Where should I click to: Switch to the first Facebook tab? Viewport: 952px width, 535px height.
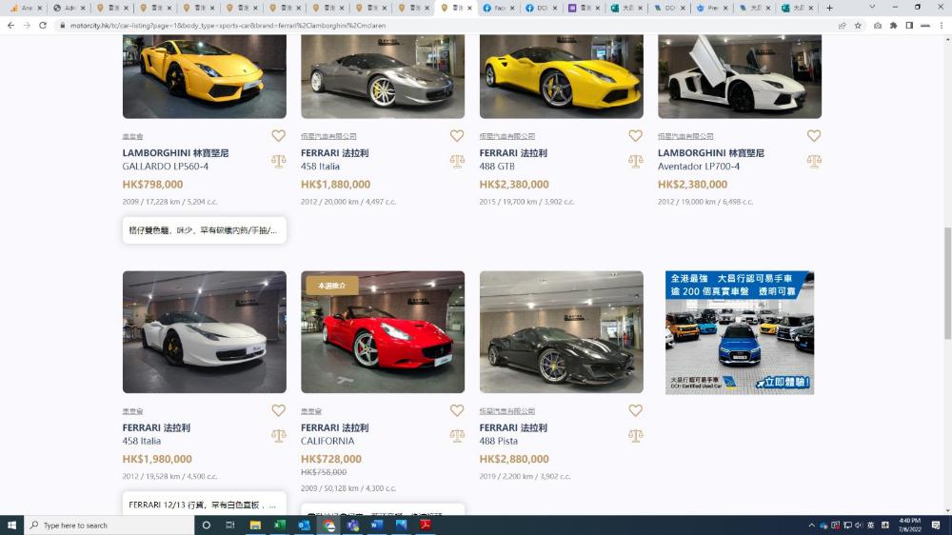coord(498,8)
